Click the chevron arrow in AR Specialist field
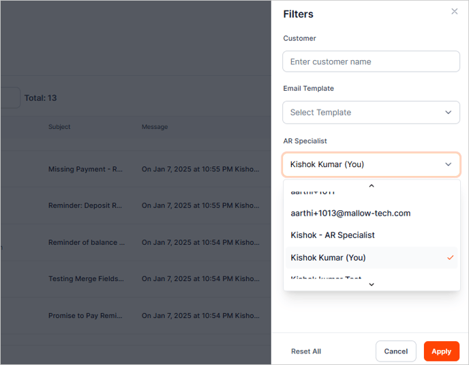 click(x=448, y=164)
